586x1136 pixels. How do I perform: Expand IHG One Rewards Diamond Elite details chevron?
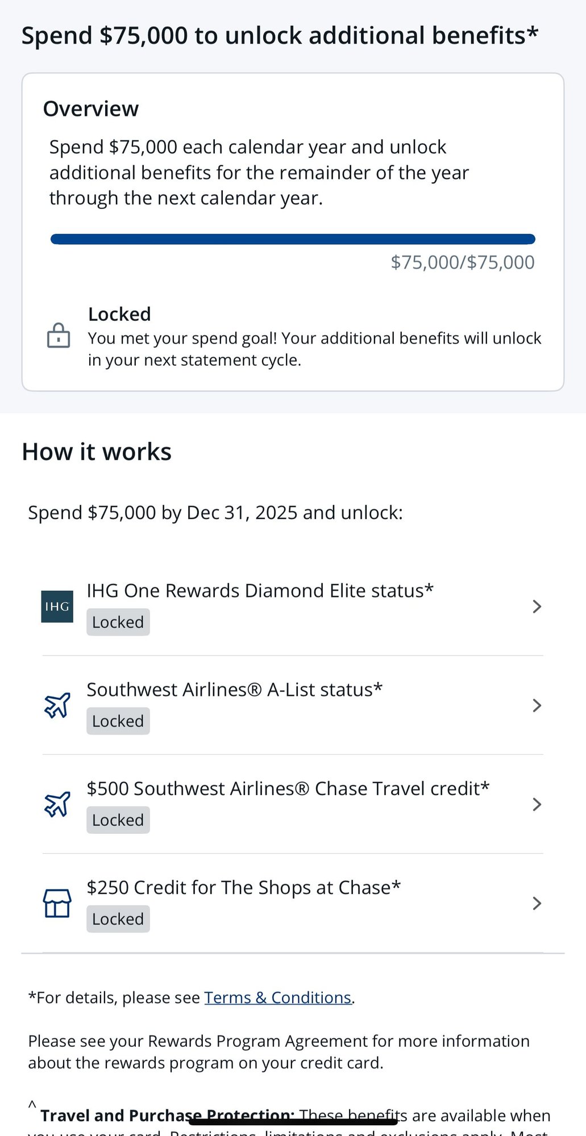click(x=537, y=607)
